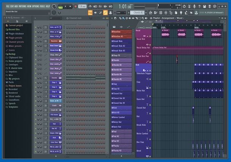Add a channel with rack plus button
The width and height of the screenshot is (231, 162).
(56, 156)
